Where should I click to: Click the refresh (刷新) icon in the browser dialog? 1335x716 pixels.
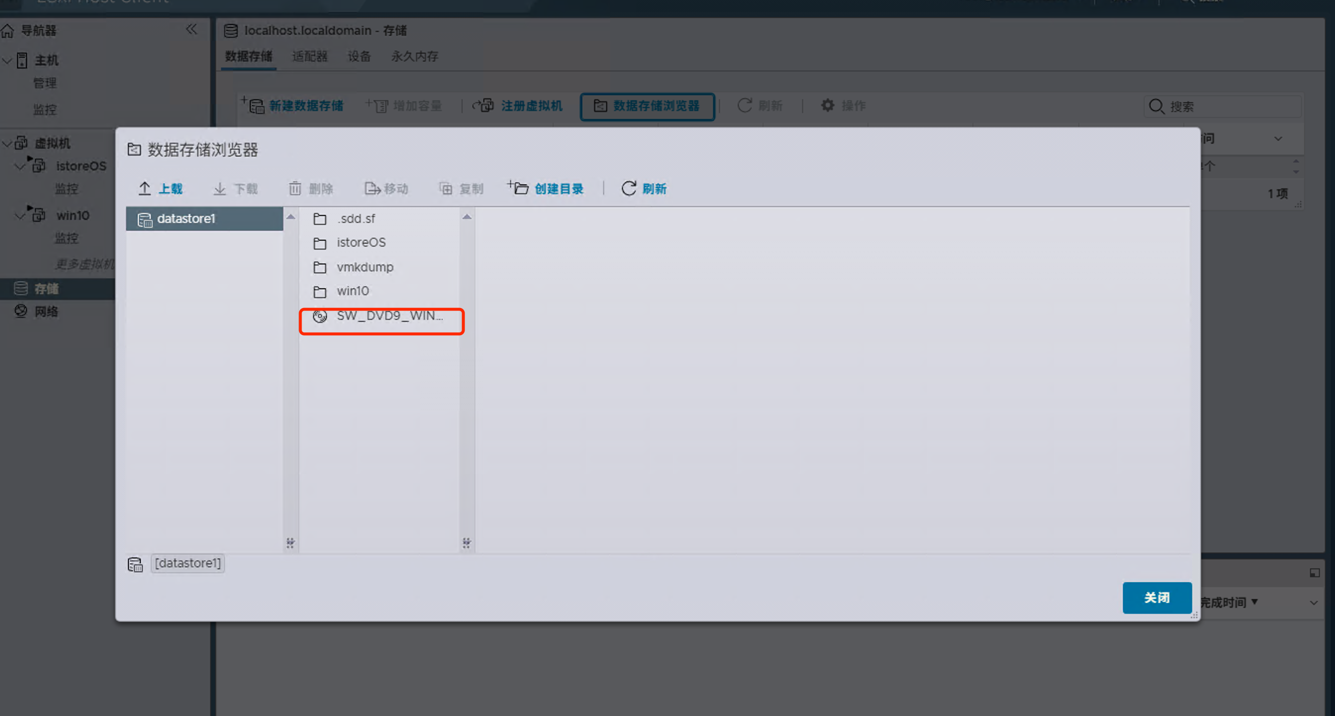tap(629, 189)
